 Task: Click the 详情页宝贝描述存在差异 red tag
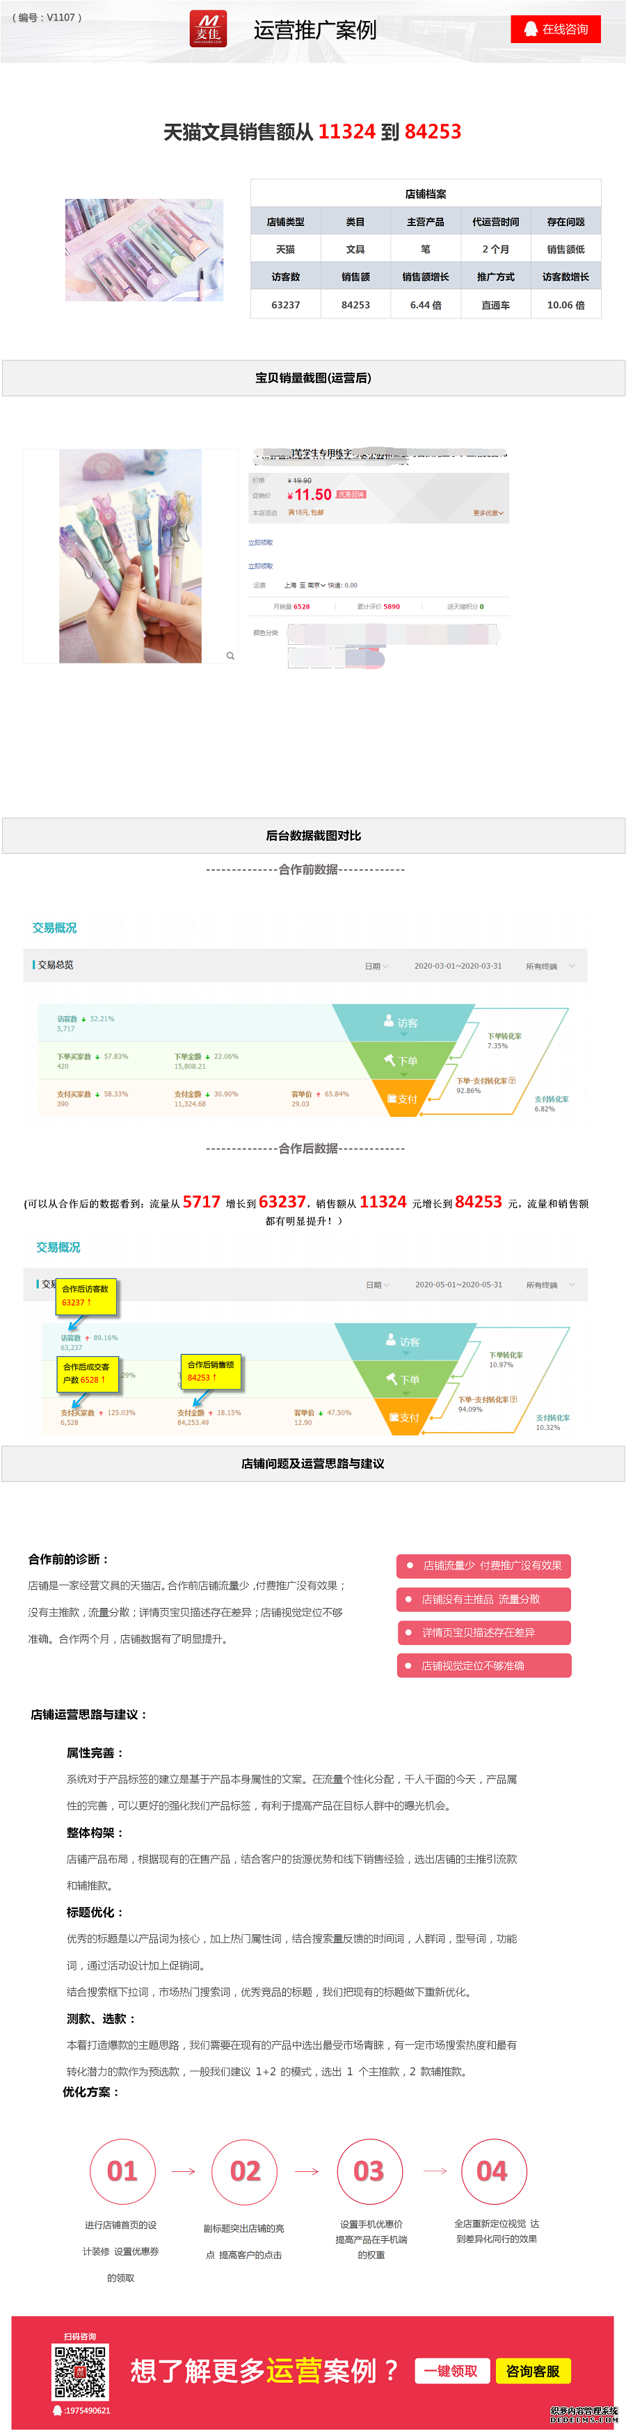483,1632
